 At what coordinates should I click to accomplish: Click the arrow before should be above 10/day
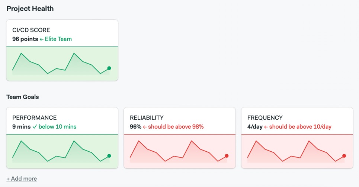coord(266,127)
